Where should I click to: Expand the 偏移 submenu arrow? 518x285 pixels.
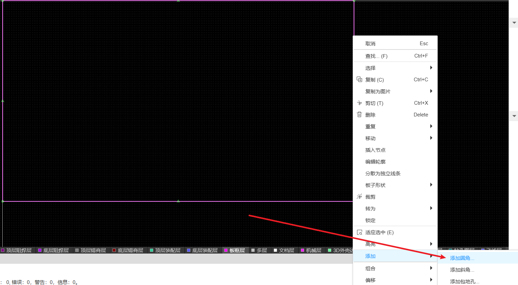(431, 280)
